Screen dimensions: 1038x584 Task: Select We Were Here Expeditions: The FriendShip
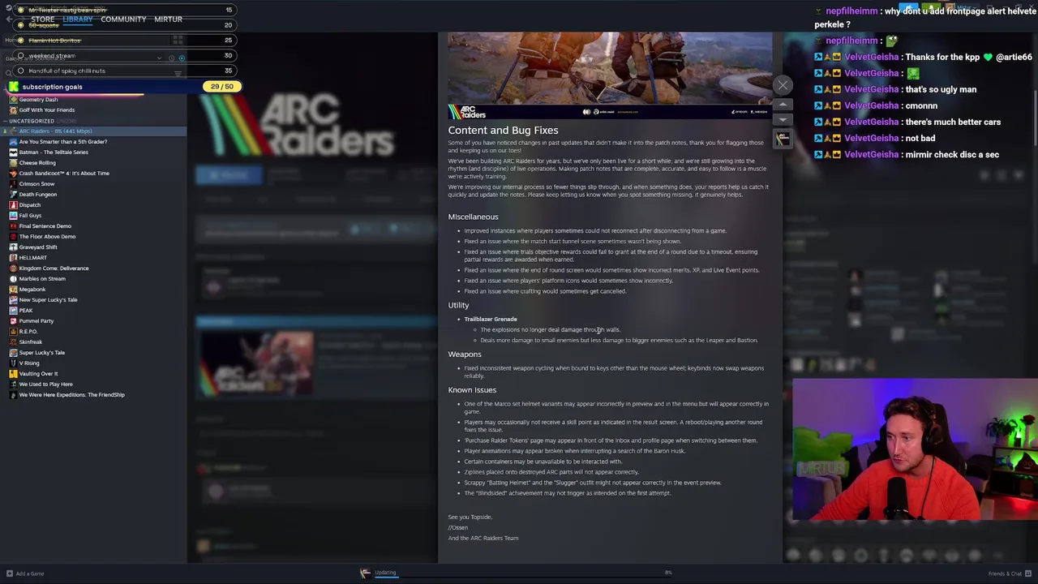[x=71, y=394]
